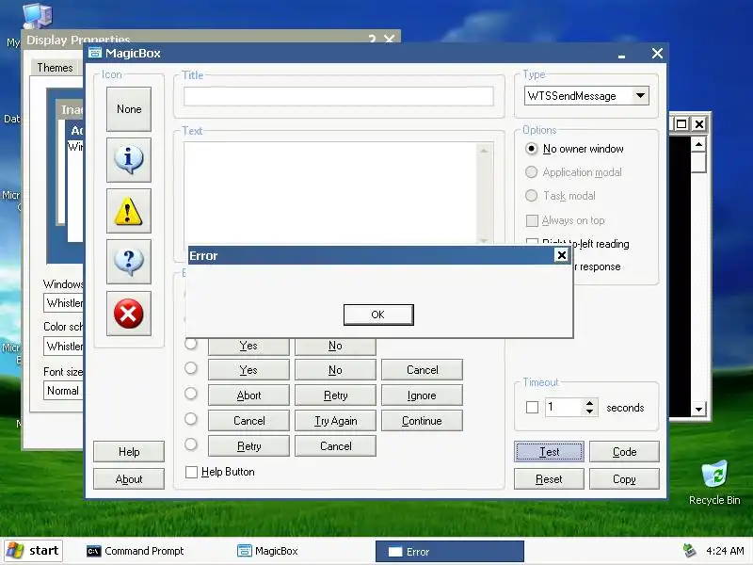Screen dimensions: 753x565
Task: Open the Windows start menu
Action: [33, 551]
